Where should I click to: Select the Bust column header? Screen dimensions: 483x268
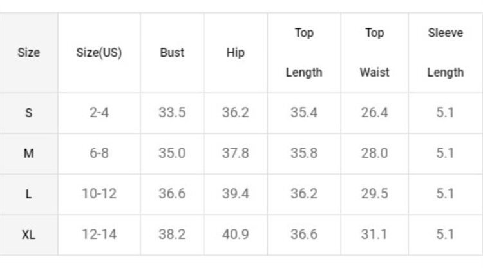172,53
